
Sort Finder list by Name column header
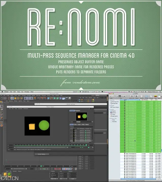(130, 100)
